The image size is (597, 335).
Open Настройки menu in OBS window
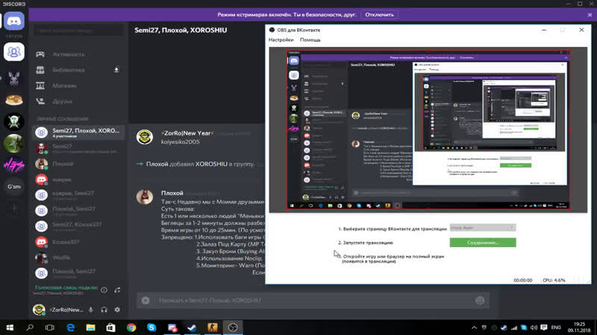point(281,40)
